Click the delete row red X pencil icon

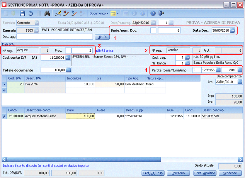point(66,13)
